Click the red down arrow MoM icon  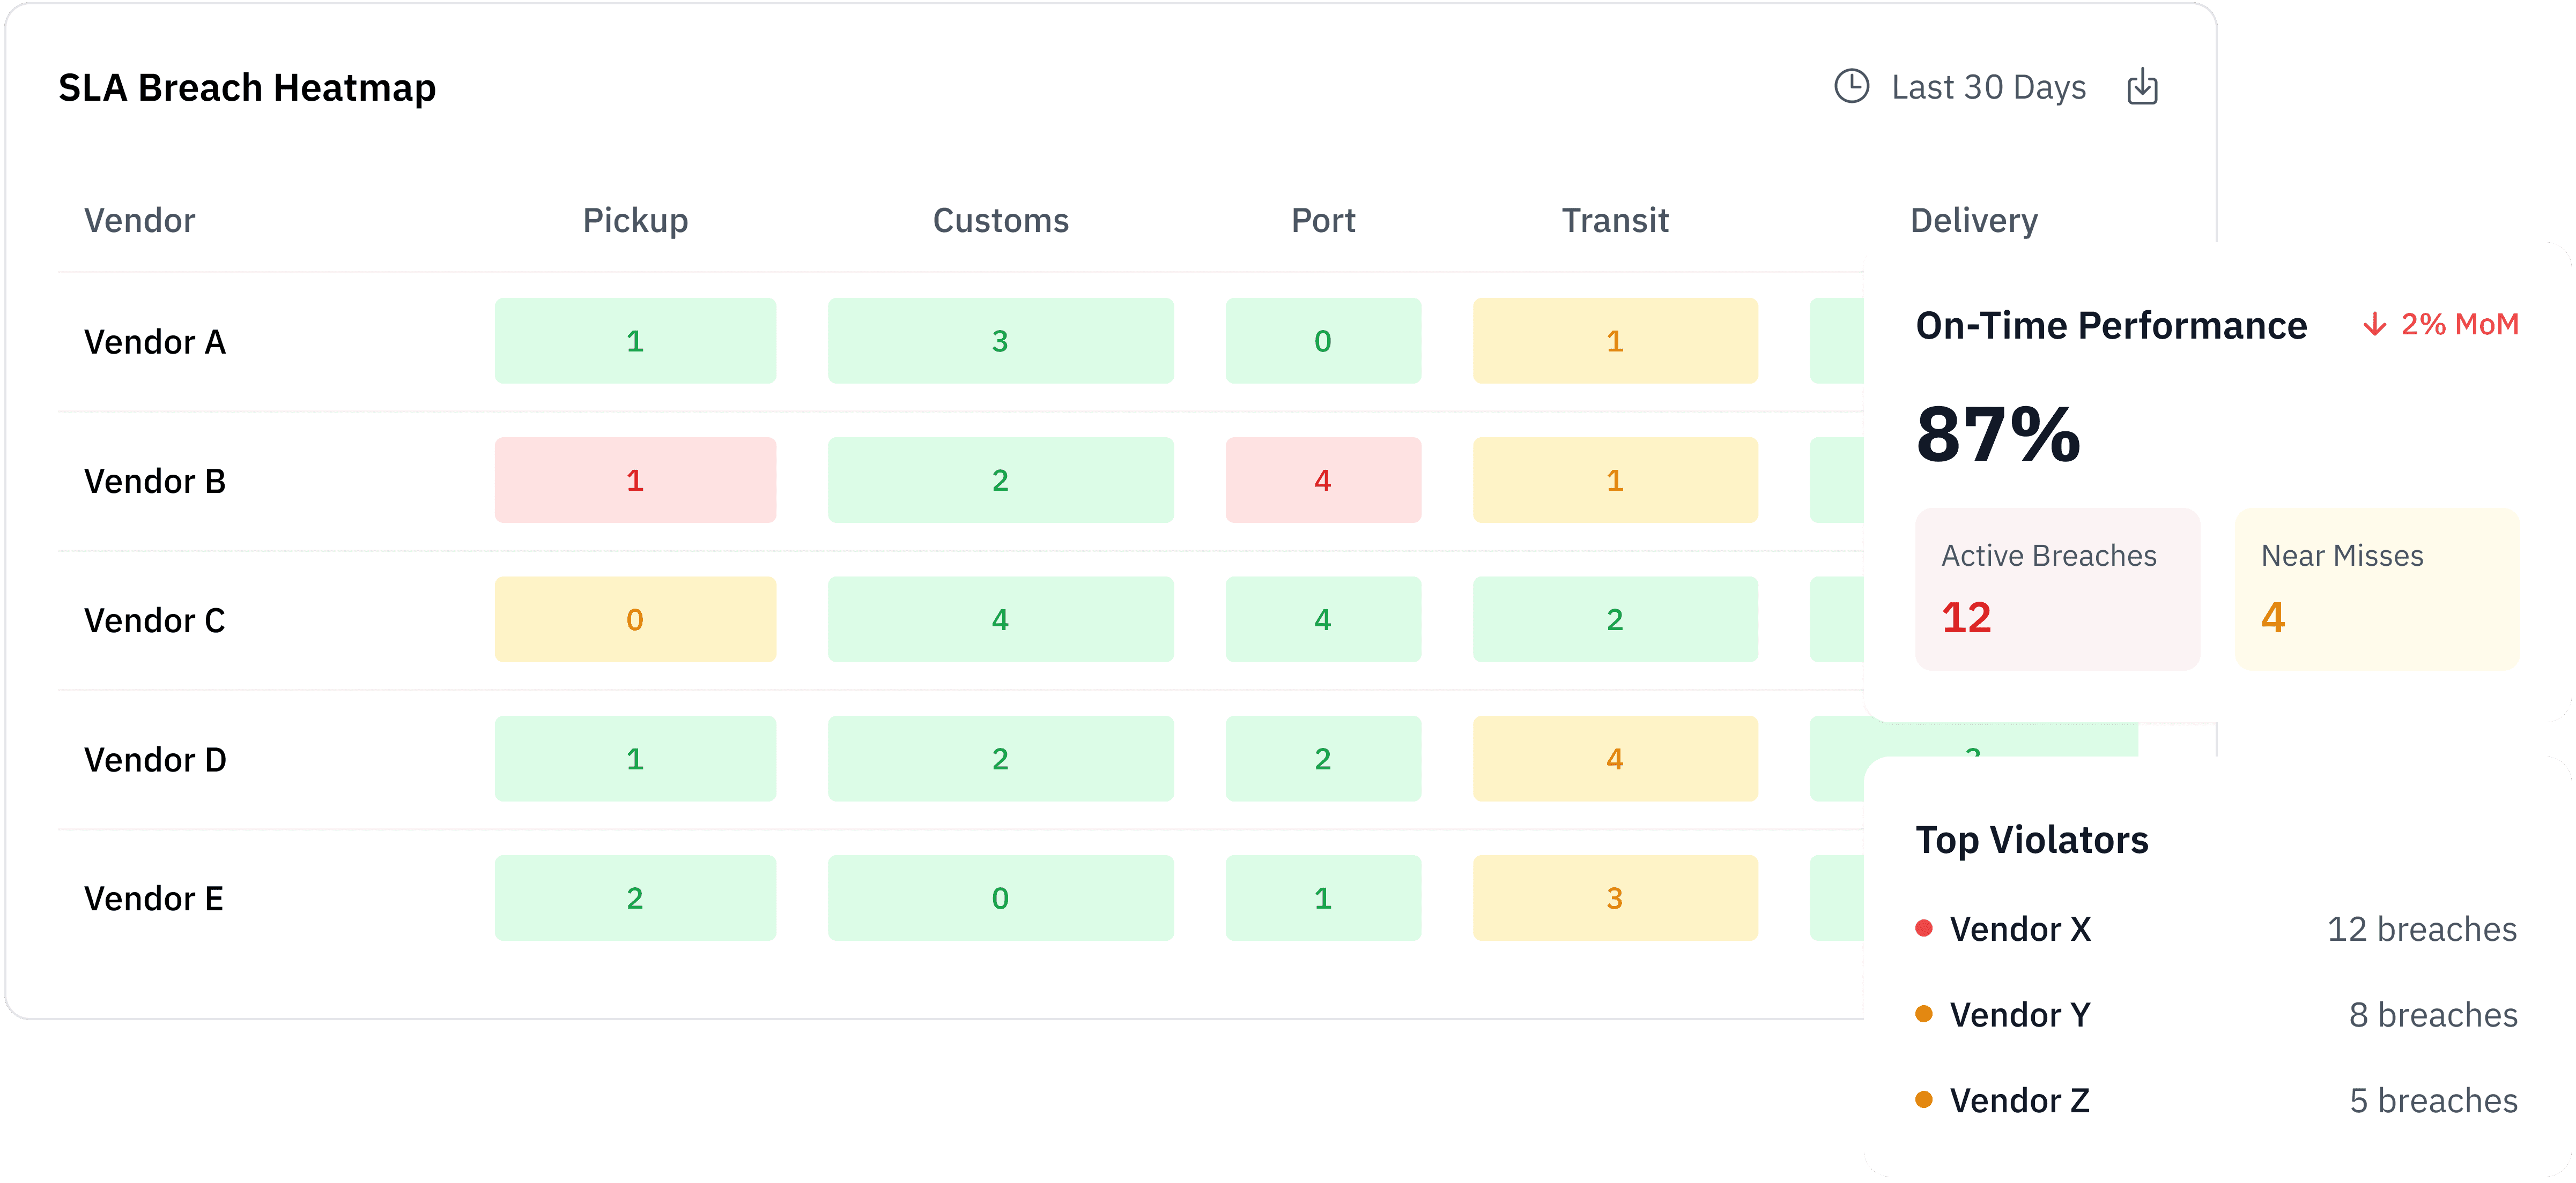pos(2374,325)
